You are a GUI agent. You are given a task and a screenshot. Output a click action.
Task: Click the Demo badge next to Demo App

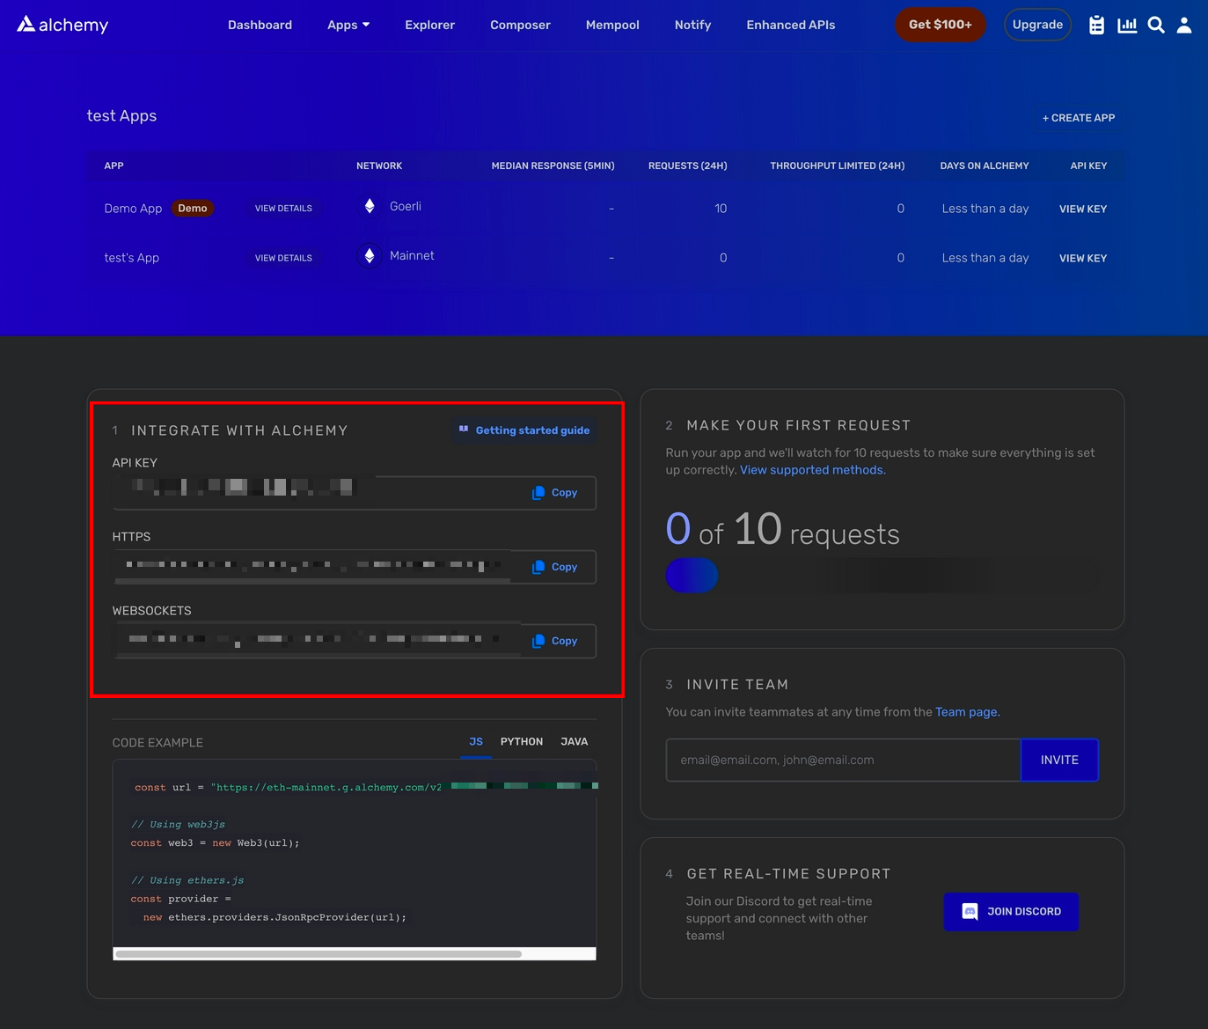[193, 209]
